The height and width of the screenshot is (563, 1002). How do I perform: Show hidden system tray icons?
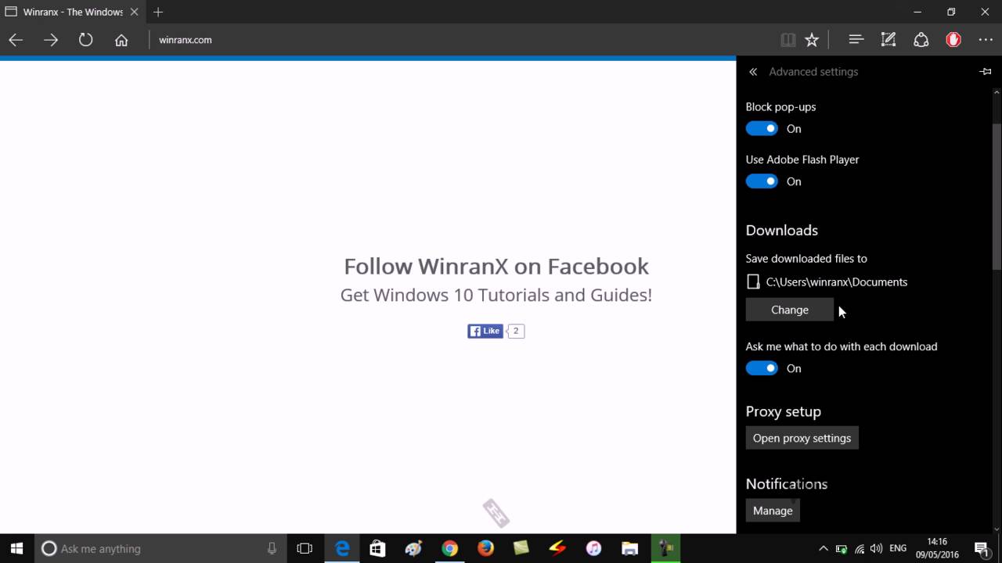(x=823, y=548)
